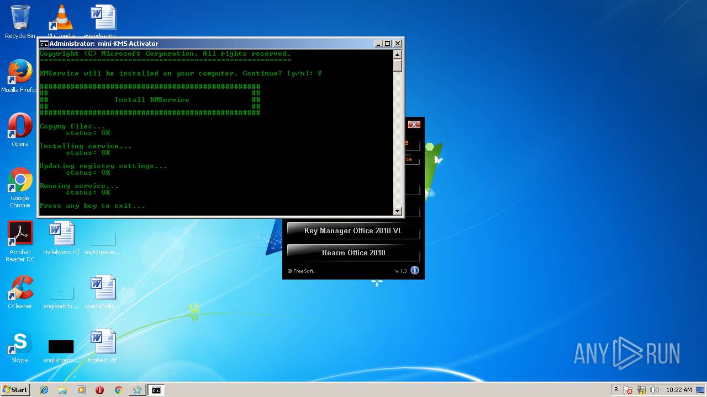This screenshot has height=397, width=707.
Task: Select Acrobat Reader DC desktop icon
Action: pos(20,242)
